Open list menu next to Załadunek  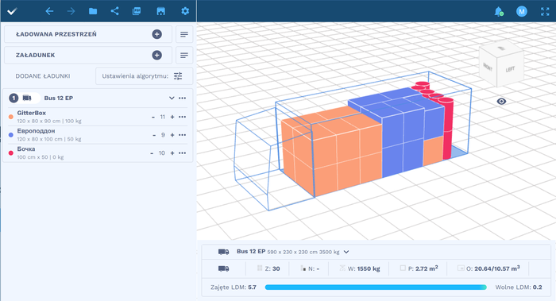pyautogui.click(x=184, y=56)
